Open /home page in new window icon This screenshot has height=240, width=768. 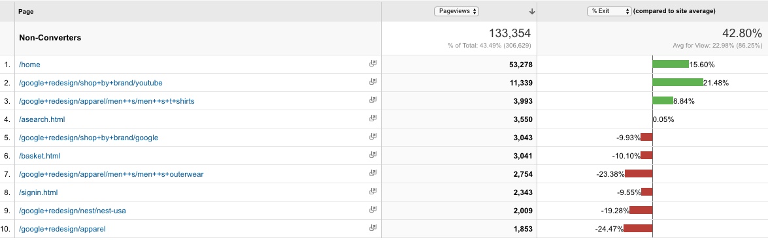373,64
